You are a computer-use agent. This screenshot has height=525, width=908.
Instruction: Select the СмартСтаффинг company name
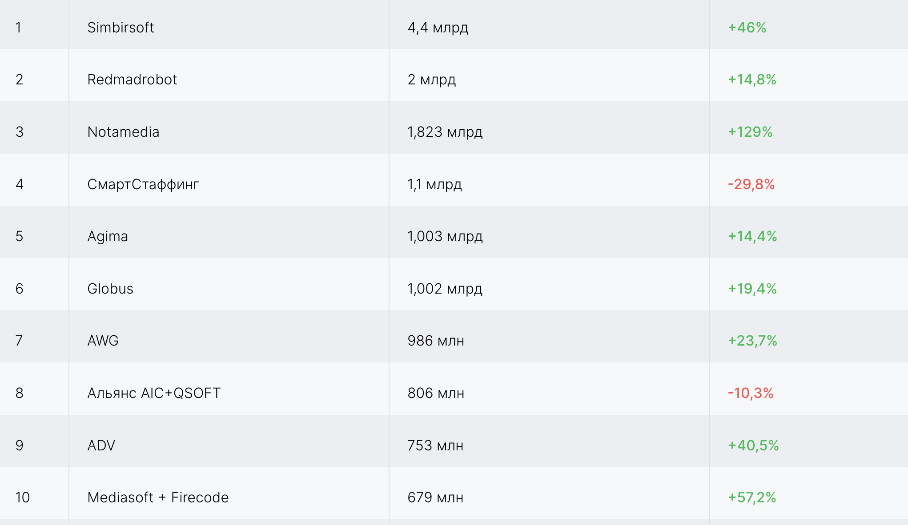coord(143,184)
